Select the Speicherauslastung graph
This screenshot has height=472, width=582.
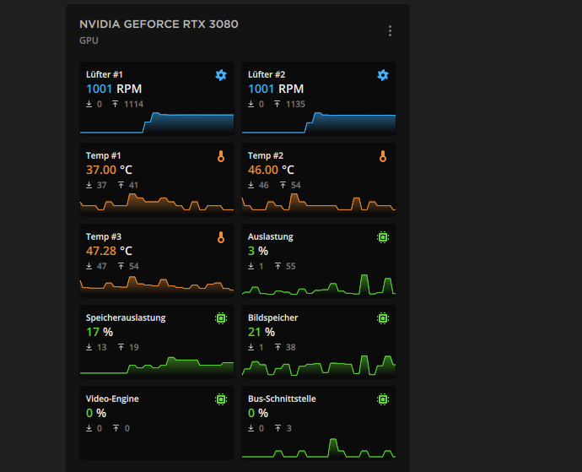157,366
